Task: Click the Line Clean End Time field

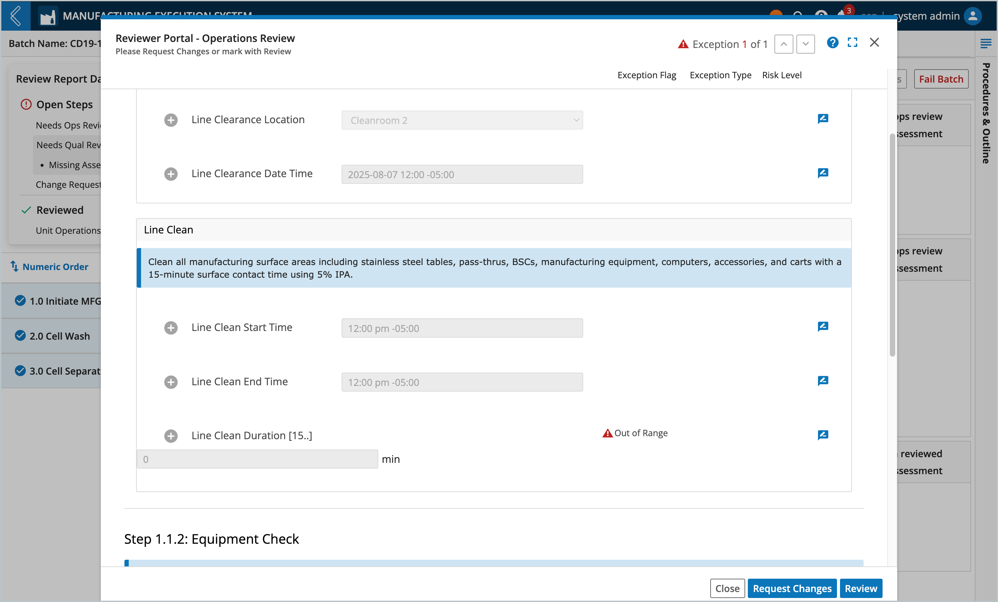Action: pyautogui.click(x=462, y=382)
